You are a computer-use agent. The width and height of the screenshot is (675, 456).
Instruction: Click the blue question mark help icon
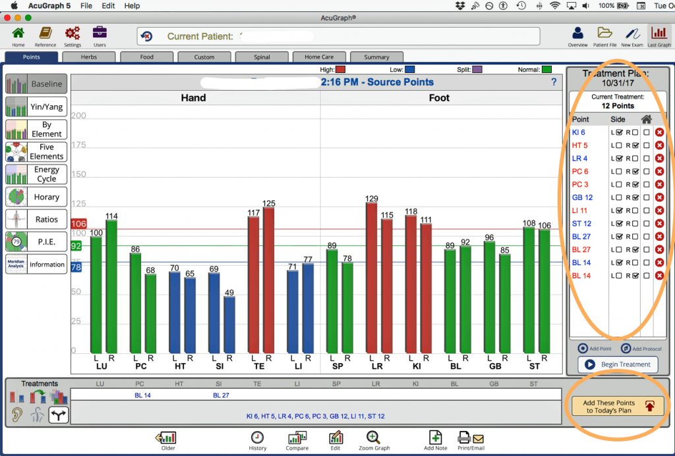554,82
